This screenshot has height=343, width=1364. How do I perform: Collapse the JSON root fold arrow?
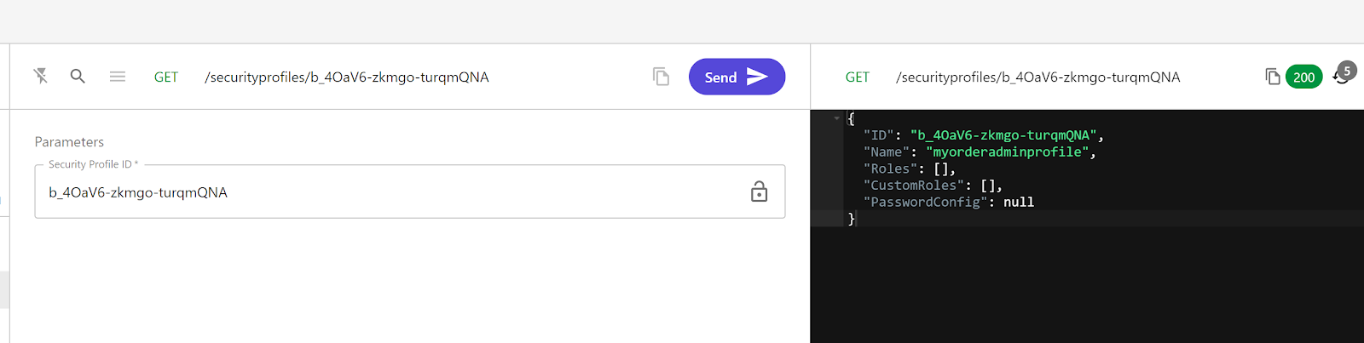tap(837, 118)
